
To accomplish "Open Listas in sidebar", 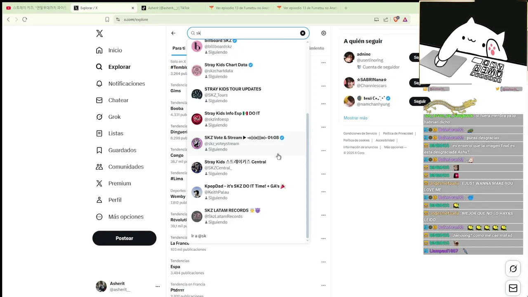I will [x=110, y=133].
